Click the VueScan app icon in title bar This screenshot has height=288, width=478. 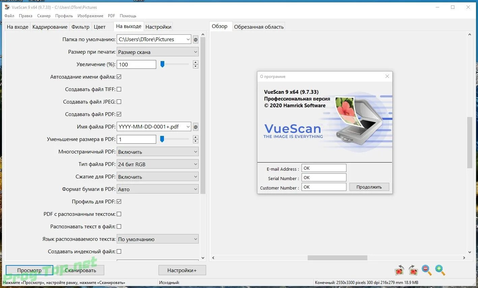point(7,7)
